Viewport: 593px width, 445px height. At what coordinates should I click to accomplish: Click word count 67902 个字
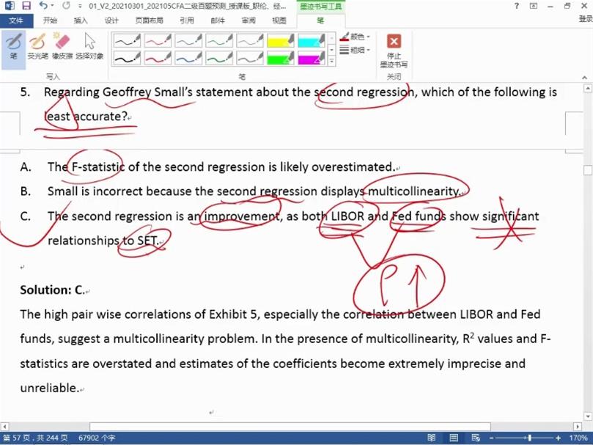[x=97, y=438]
